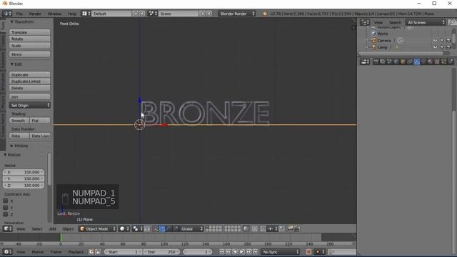457x257 pixels.
Task: Click the Default screen layout name field
Action: (111, 14)
